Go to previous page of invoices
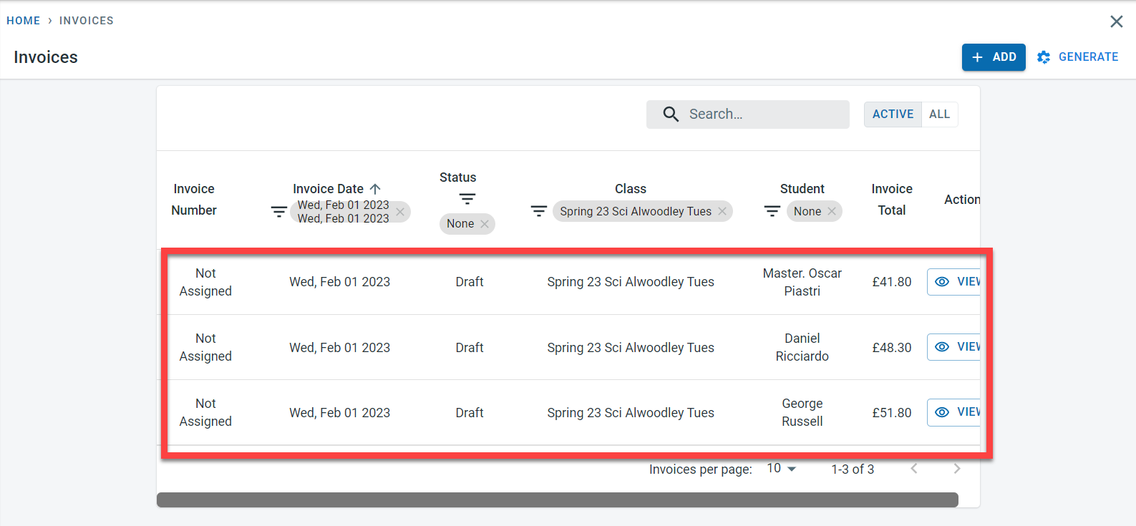 pyautogui.click(x=914, y=469)
